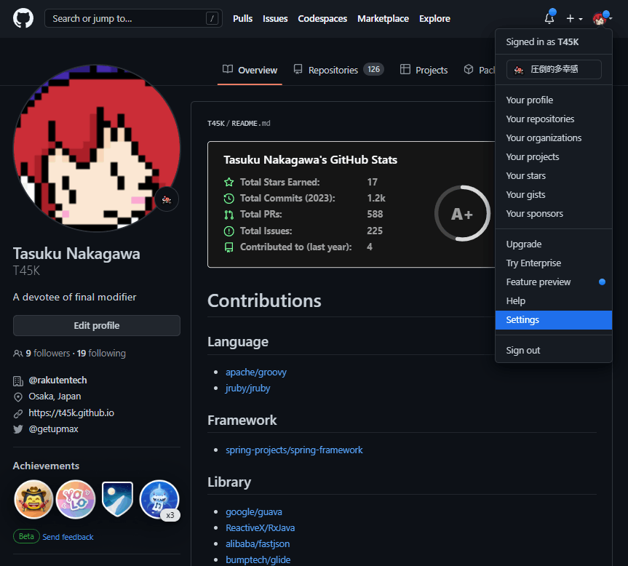628x566 pixels.
Task: Open the alibaba/fastjson repository link
Action: (x=258, y=543)
